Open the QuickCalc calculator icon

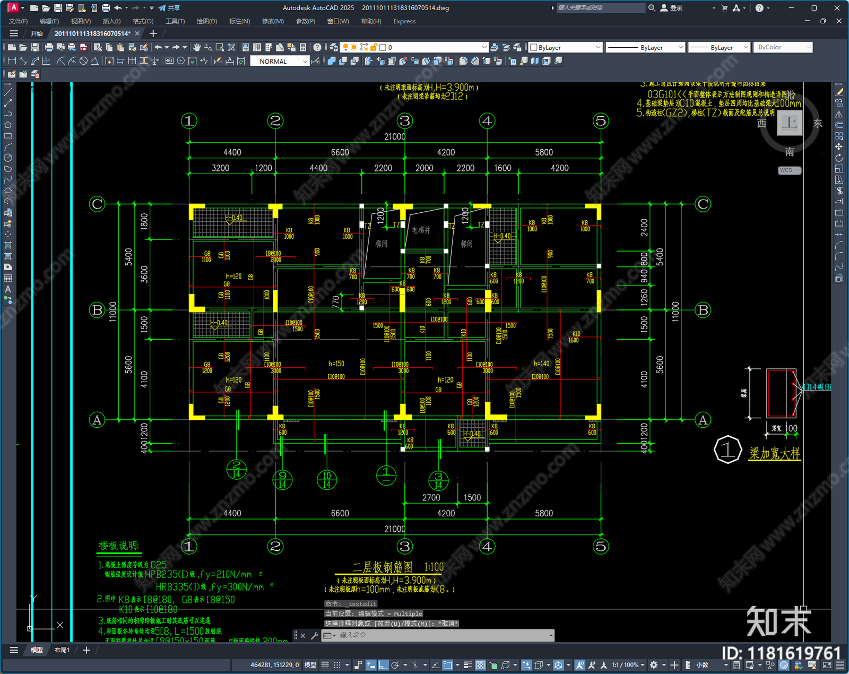point(303,47)
